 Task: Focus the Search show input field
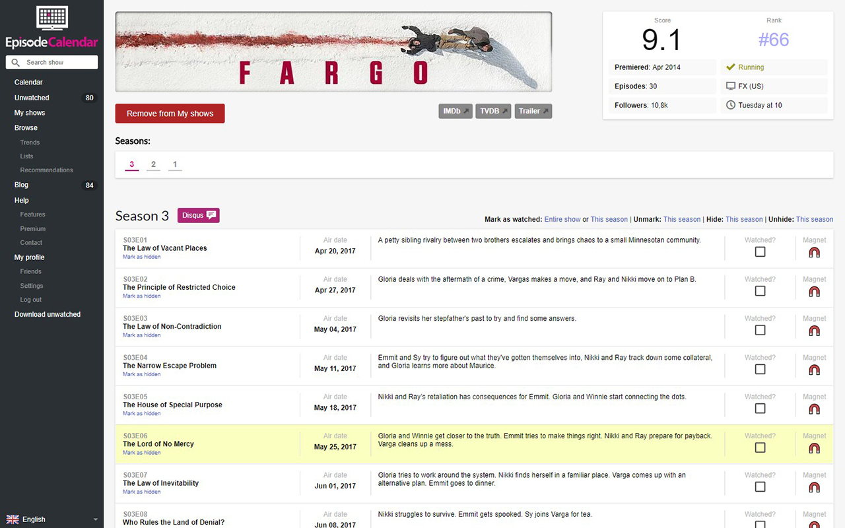tap(52, 63)
